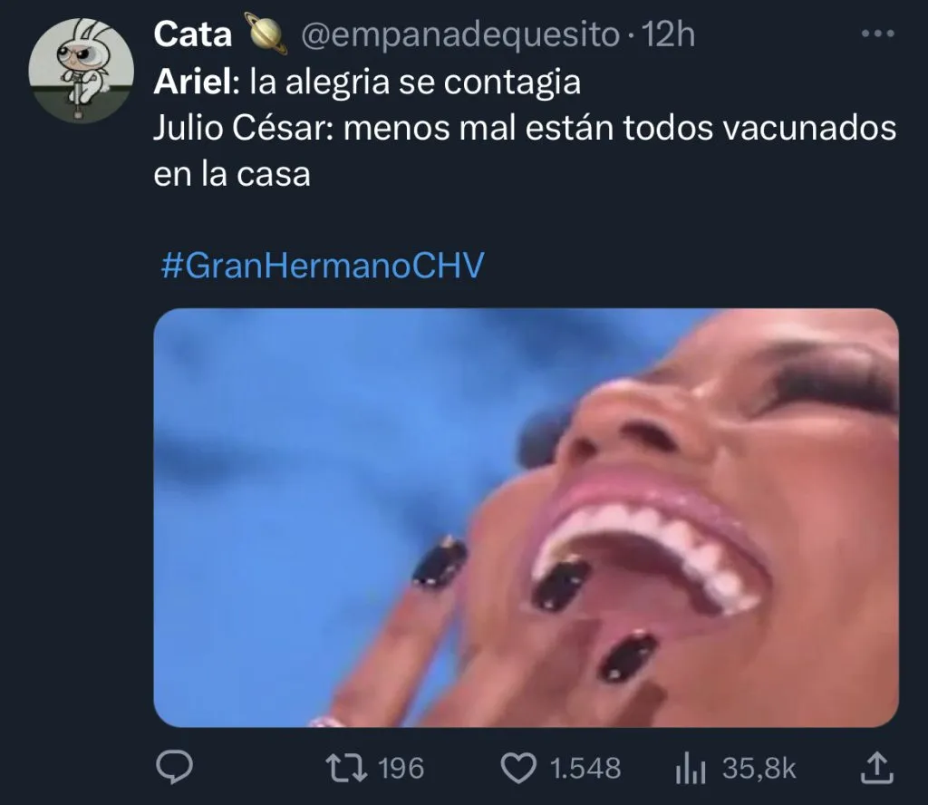Open the #GranHermanoCHV hashtag
928x805 pixels.
[x=323, y=266]
